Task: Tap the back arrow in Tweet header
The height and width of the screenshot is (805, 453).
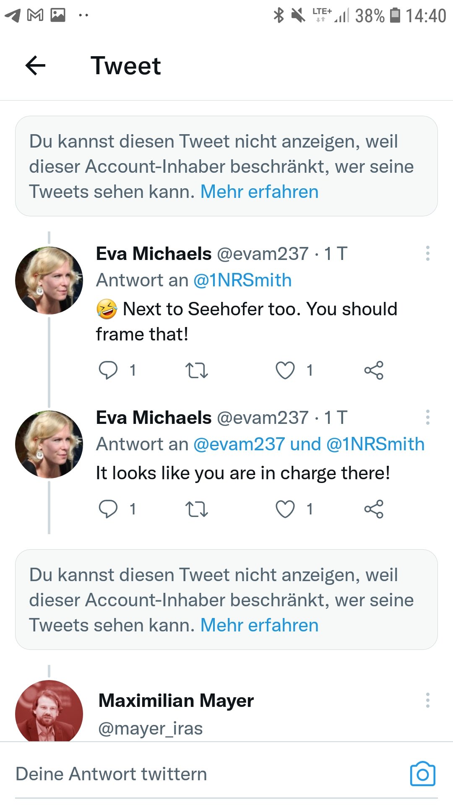Action: click(x=35, y=66)
